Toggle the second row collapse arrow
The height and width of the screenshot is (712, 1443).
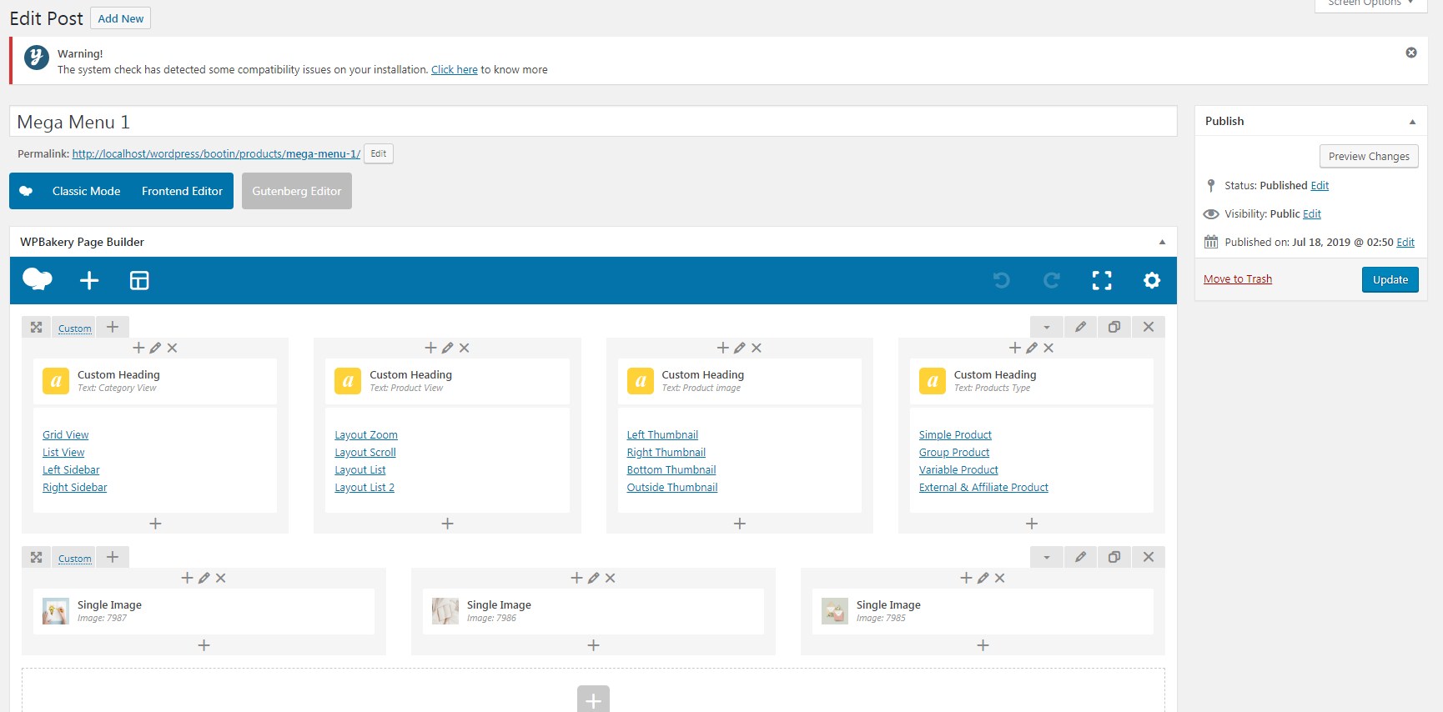point(1047,557)
